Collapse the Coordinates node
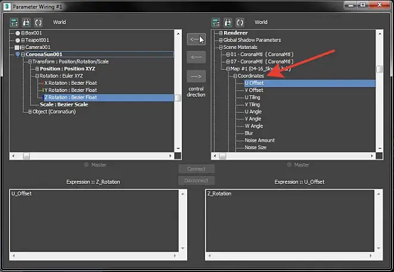This screenshot has width=394, height=272. (235, 76)
